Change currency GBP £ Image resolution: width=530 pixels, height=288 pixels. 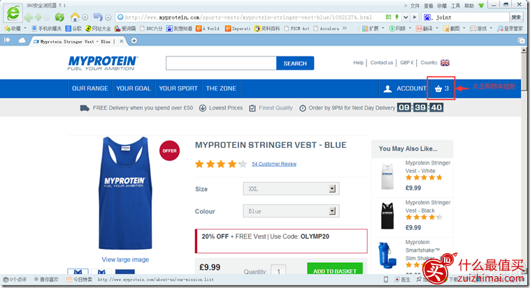point(407,62)
